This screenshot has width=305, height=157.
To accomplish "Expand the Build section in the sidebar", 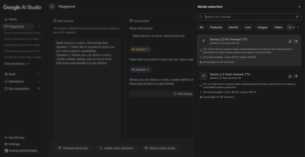I will coord(38,74).
